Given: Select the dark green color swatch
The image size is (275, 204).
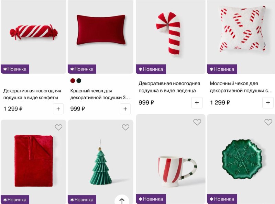Looking at the screenshot, I should click(79, 81).
